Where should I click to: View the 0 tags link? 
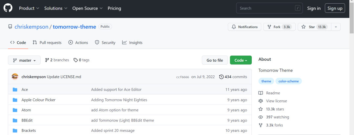pyautogui.click(x=82, y=60)
